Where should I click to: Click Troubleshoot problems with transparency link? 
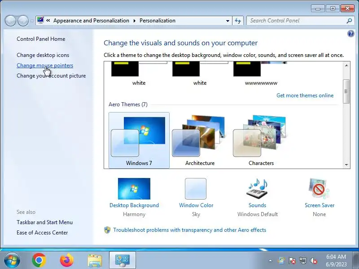(x=189, y=230)
